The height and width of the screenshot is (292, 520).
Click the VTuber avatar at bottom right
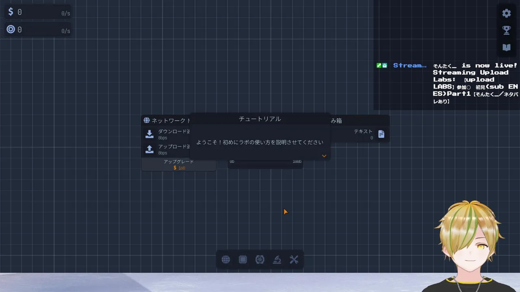pyautogui.click(x=469, y=246)
